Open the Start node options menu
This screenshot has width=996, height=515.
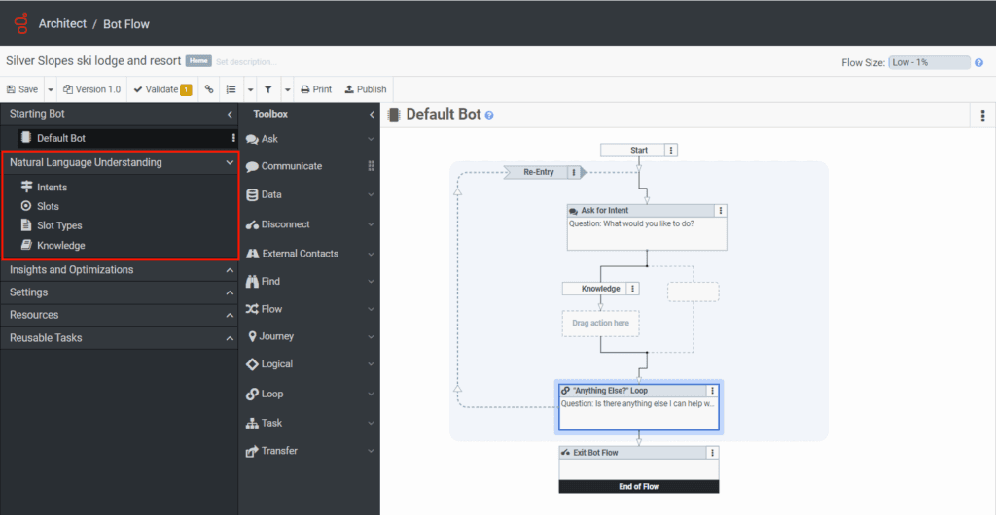tap(672, 150)
